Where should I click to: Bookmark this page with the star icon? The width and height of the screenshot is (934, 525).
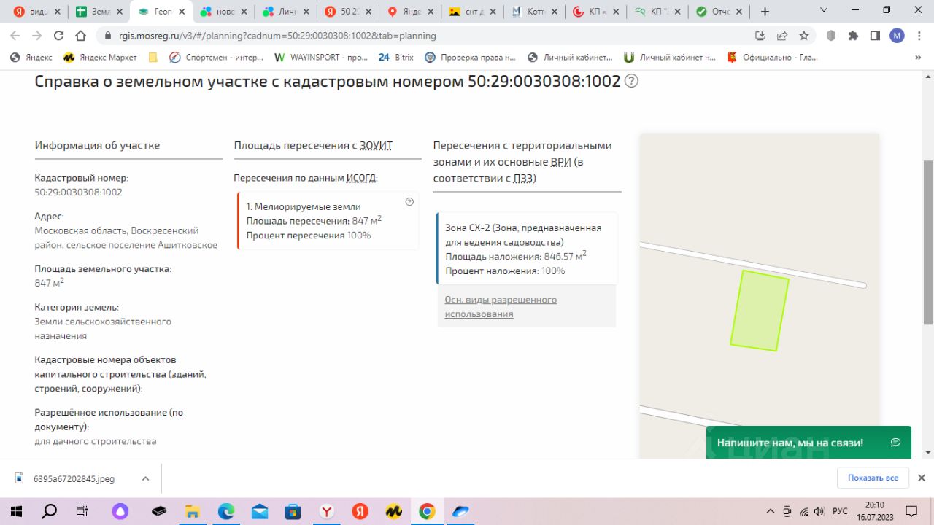point(804,36)
